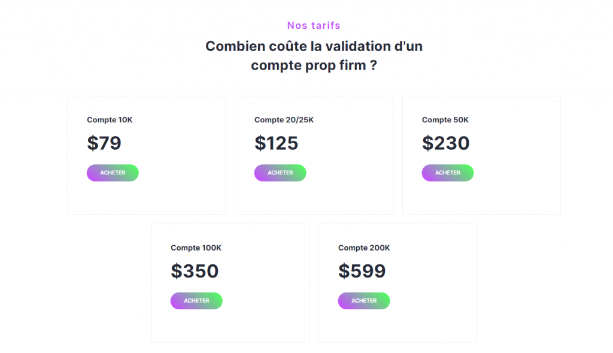Hit ACHETER for the $599 plan
The width and height of the screenshot is (613, 353).
(x=364, y=301)
